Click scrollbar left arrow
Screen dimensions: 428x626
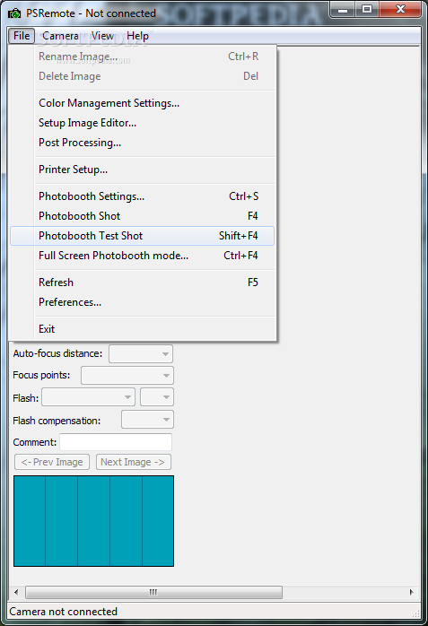[16, 592]
